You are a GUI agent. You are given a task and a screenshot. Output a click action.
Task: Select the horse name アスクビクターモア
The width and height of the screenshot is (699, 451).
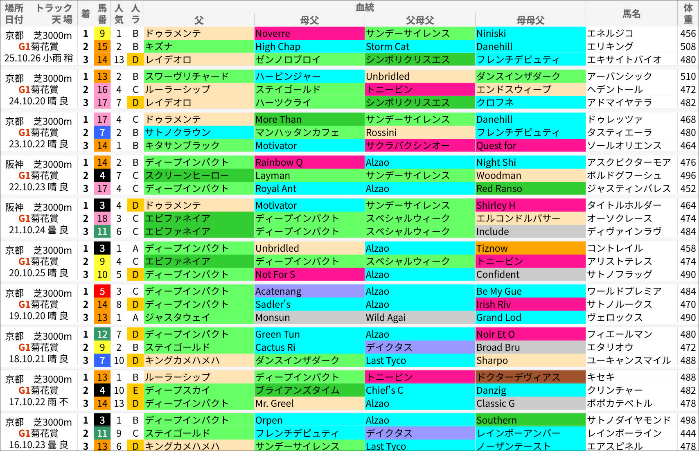pyautogui.click(x=629, y=162)
